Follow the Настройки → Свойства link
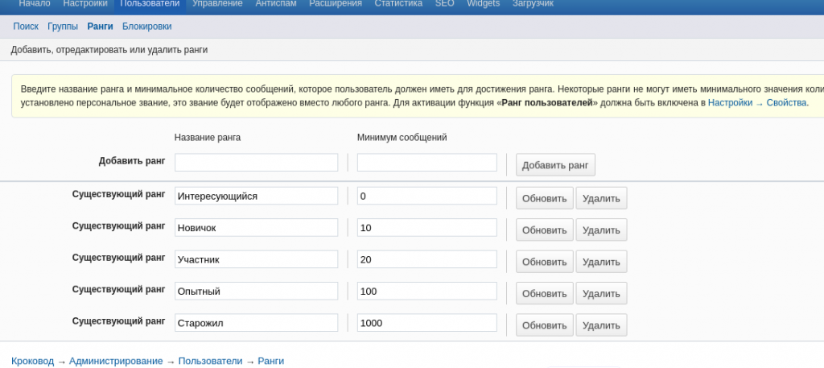Image resolution: width=824 pixels, height=368 pixels. point(756,103)
